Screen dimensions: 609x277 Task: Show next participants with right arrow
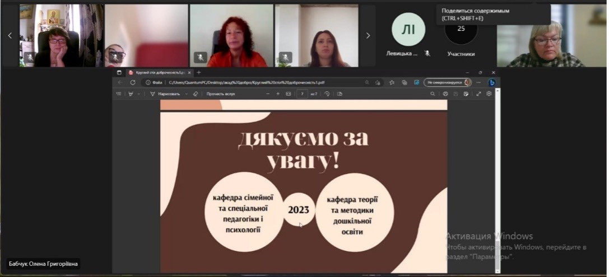[368, 36]
